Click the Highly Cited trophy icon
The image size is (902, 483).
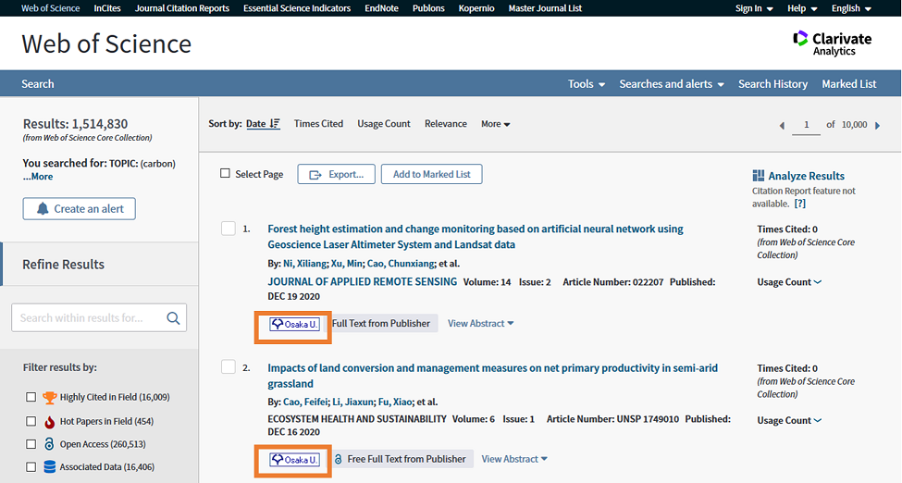pyautogui.click(x=50, y=397)
